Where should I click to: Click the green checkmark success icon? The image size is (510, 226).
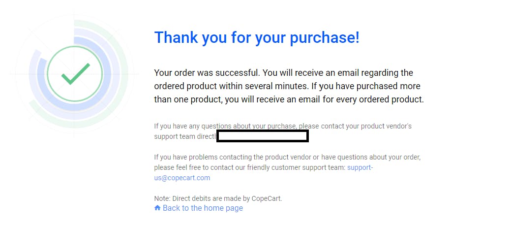[x=75, y=73]
